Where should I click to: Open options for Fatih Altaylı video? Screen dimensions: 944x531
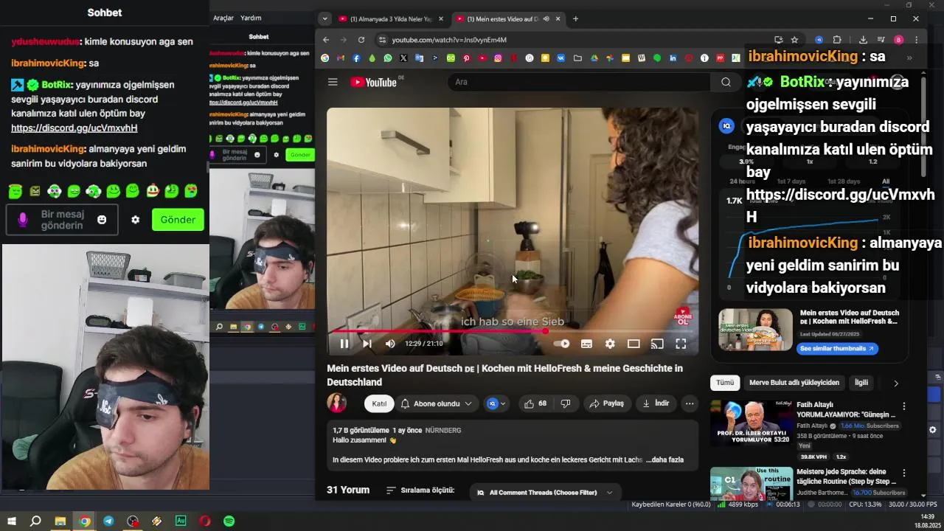point(904,406)
